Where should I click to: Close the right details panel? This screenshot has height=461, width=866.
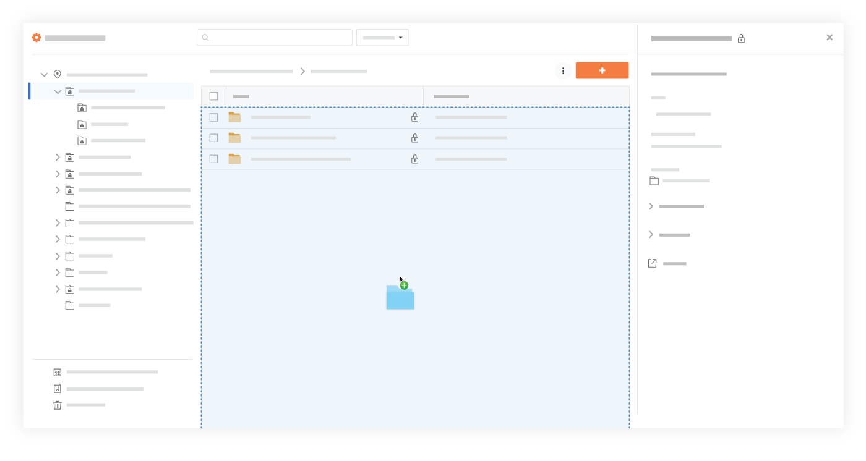coord(830,38)
